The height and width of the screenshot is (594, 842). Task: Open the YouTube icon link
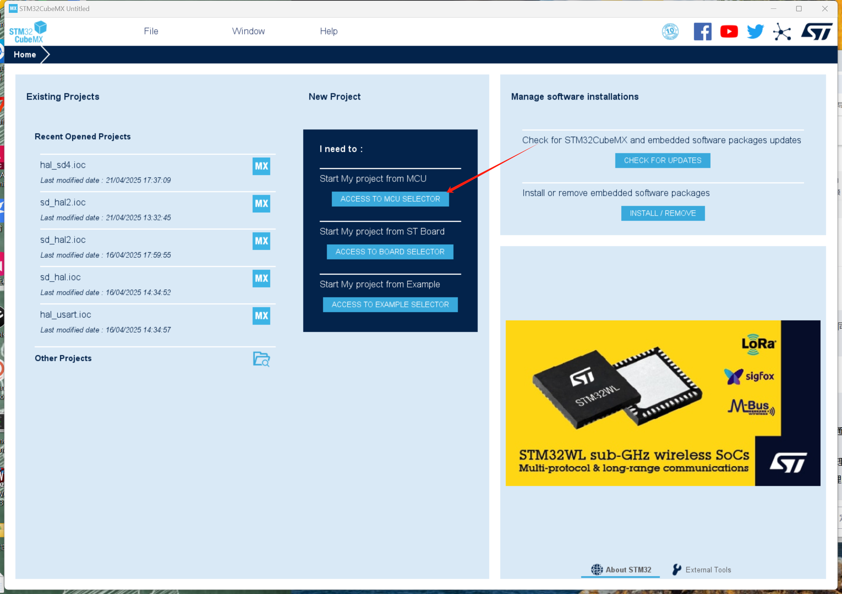729,32
